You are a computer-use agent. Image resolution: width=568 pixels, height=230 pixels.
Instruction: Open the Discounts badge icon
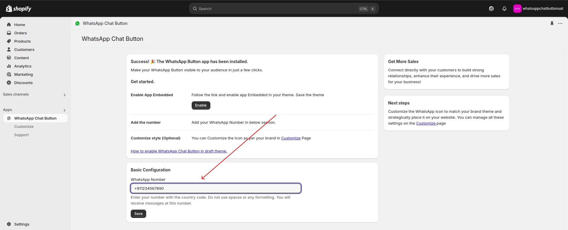[9, 83]
